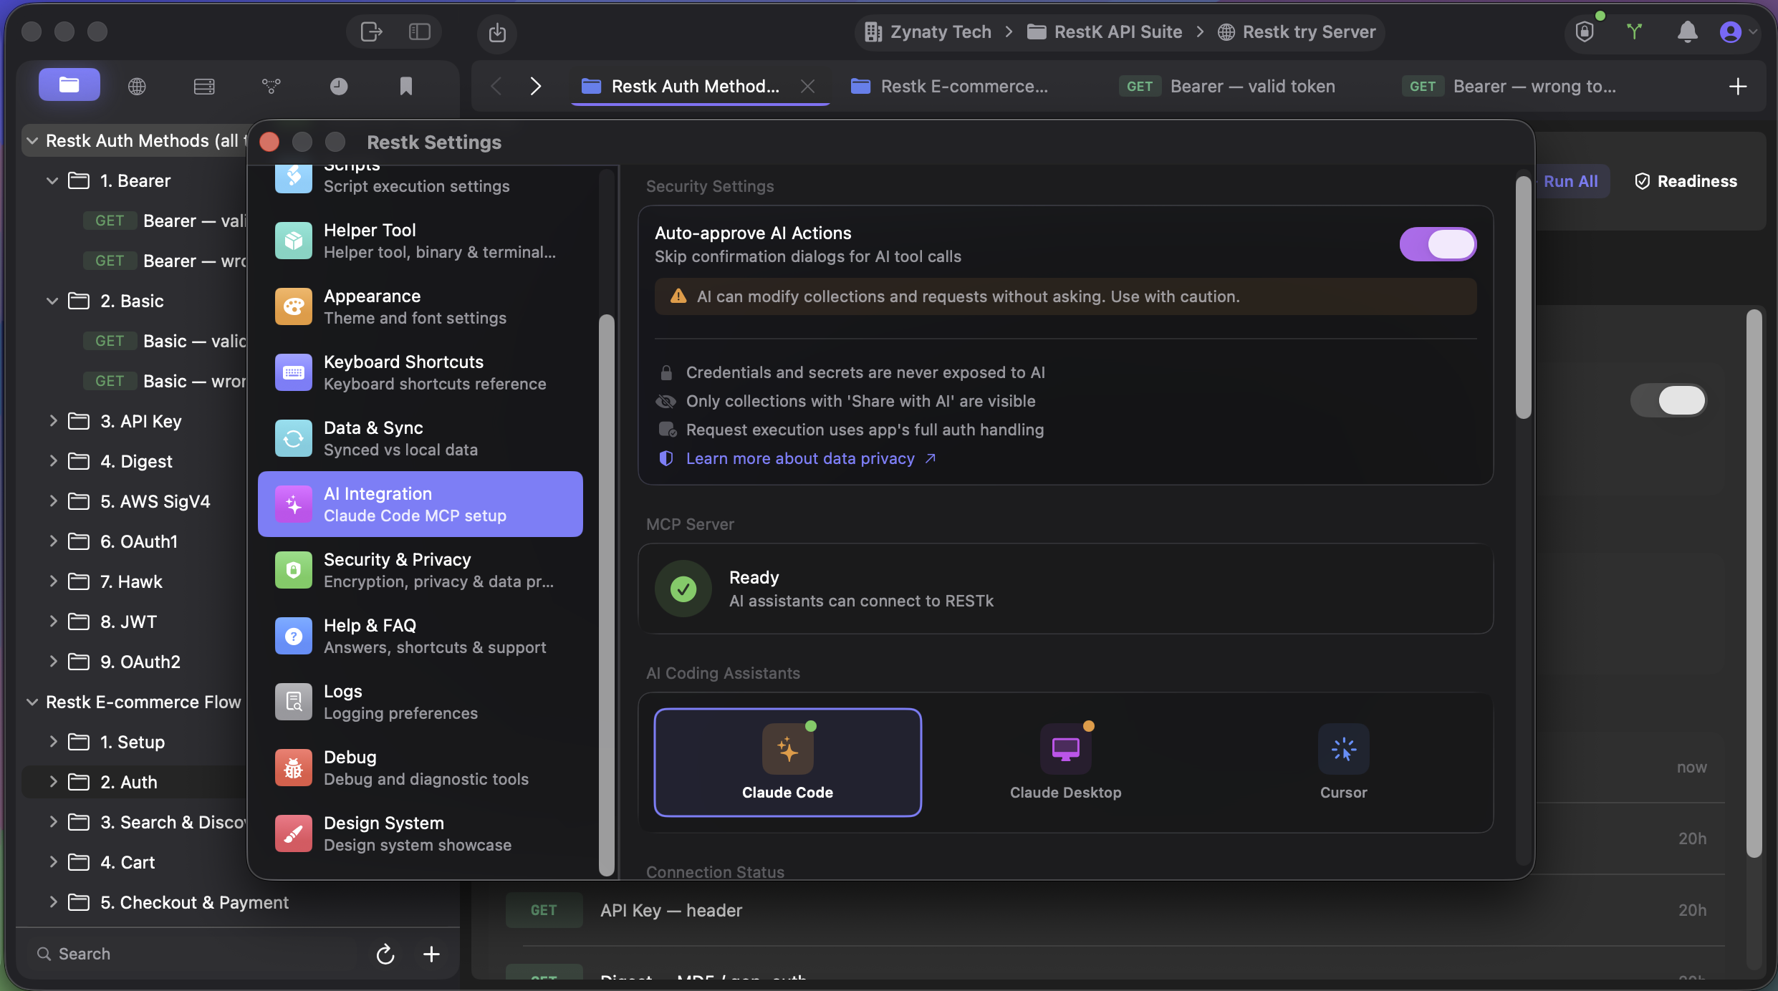
Task: Open the history clock sidebar tab
Action: pyautogui.click(x=339, y=86)
